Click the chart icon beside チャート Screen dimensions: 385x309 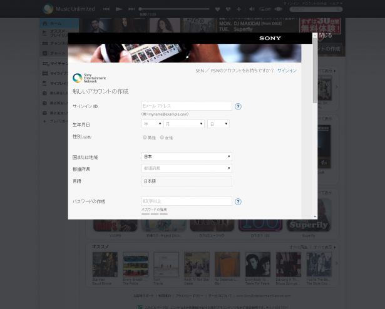[44, 53]
